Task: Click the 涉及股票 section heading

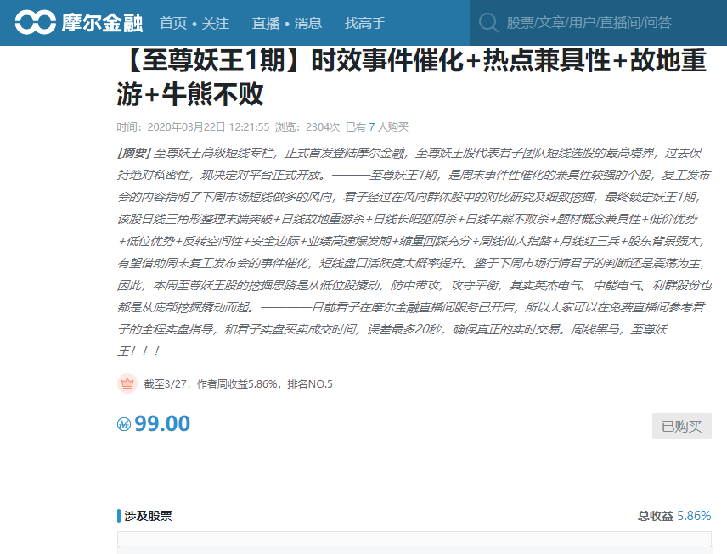Action: pyautogui.click(x=148, y=516)
